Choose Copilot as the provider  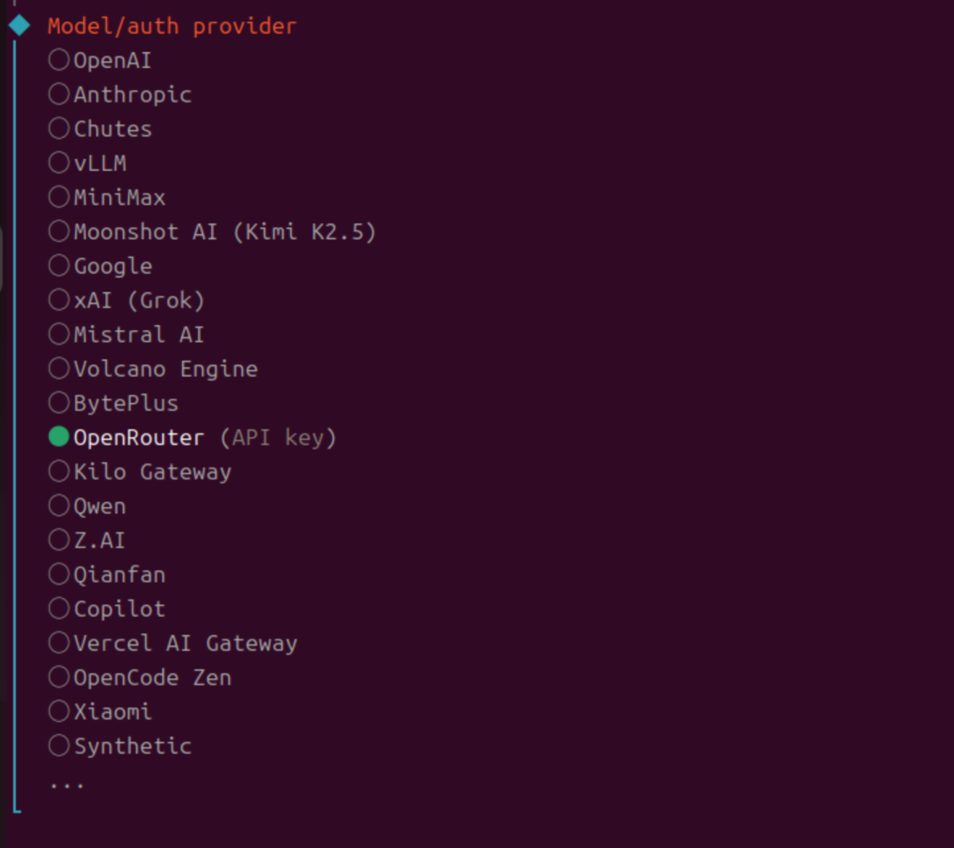pyautogui.click(x=59, y=609)
